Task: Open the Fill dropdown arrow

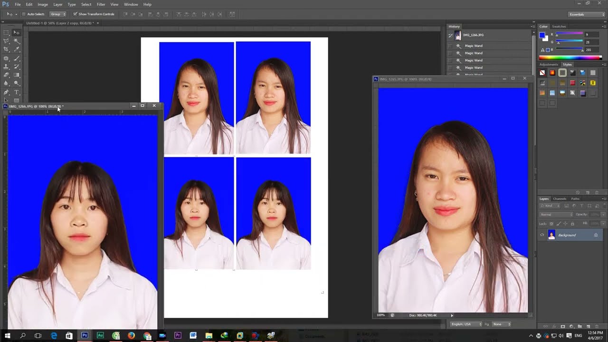Action: pos(603,224)
